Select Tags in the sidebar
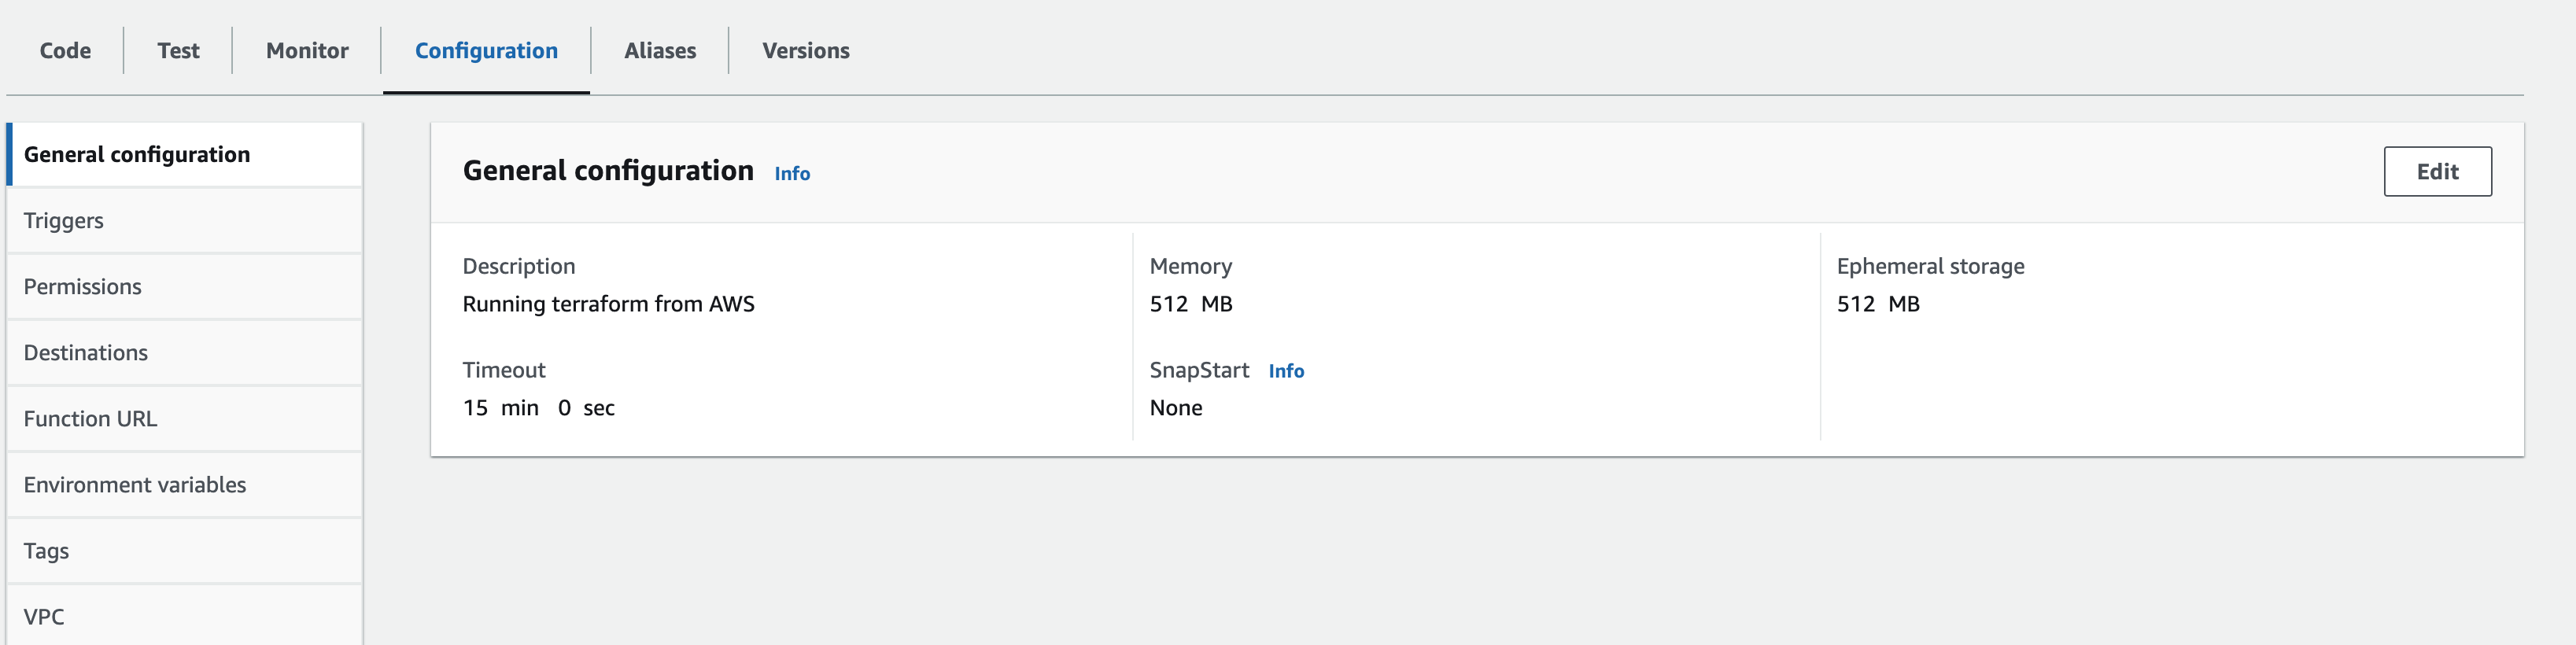 point(46,550)
